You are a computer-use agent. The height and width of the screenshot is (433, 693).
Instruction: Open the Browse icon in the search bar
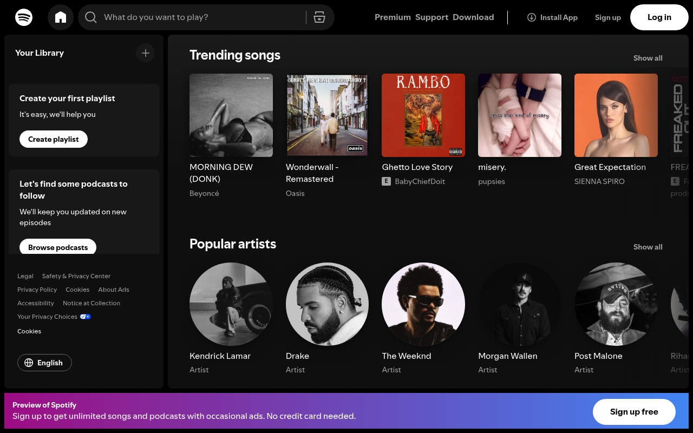point(319,17)
